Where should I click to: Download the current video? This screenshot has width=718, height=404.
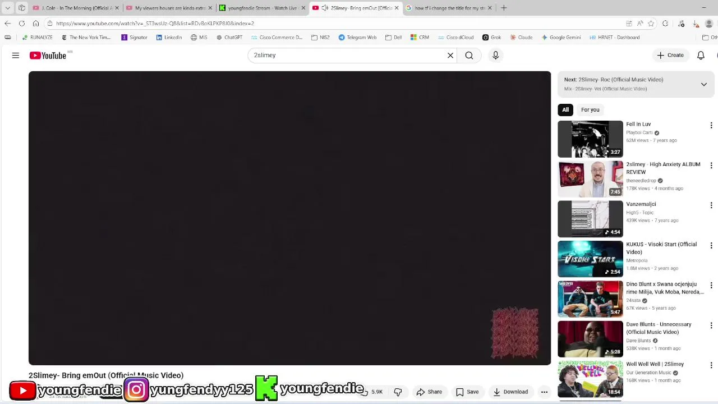(510, 392)
